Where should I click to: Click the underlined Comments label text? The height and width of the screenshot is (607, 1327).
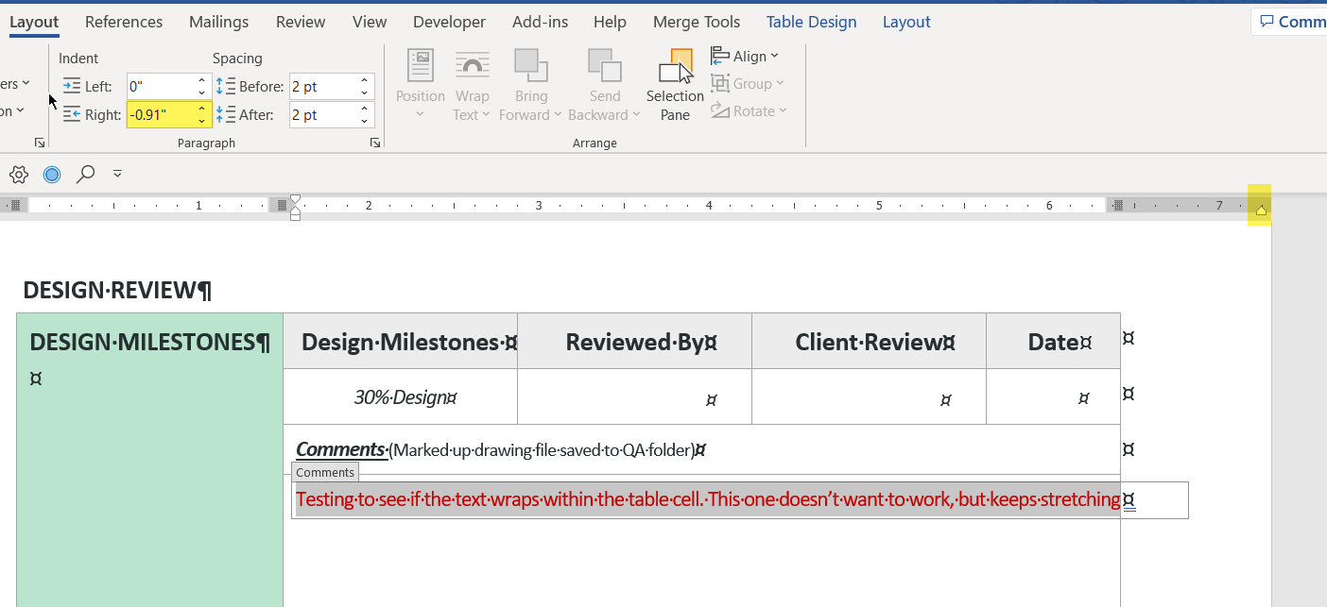(x=341, y=449)
